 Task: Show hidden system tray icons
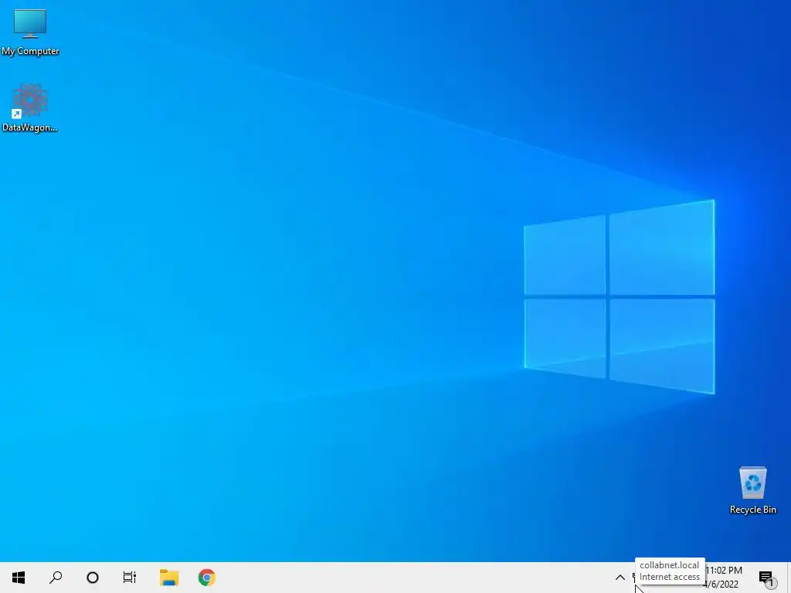(620, 578)
